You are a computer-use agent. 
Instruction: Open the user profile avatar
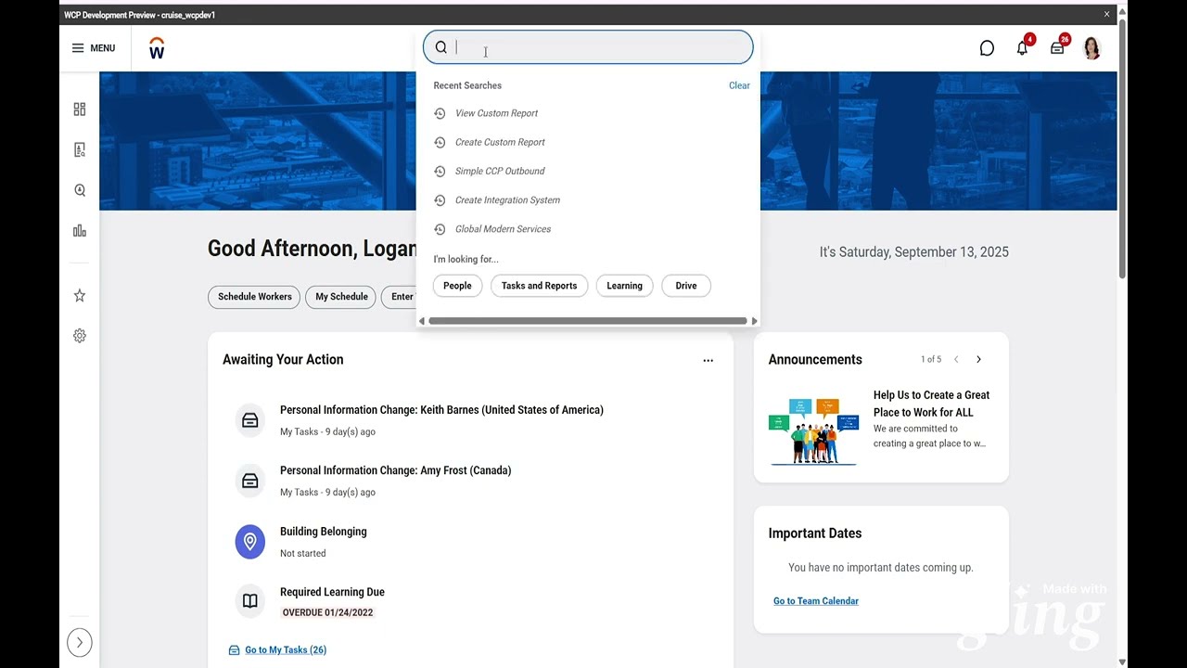(1092, 48)
